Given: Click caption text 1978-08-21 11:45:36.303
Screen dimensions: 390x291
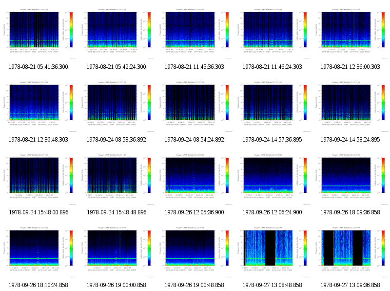Looking at the screenshot, I should coord(194,67).
